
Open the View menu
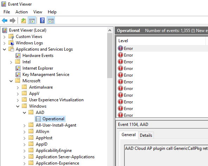pyautogui.click(x=38, y=12)
